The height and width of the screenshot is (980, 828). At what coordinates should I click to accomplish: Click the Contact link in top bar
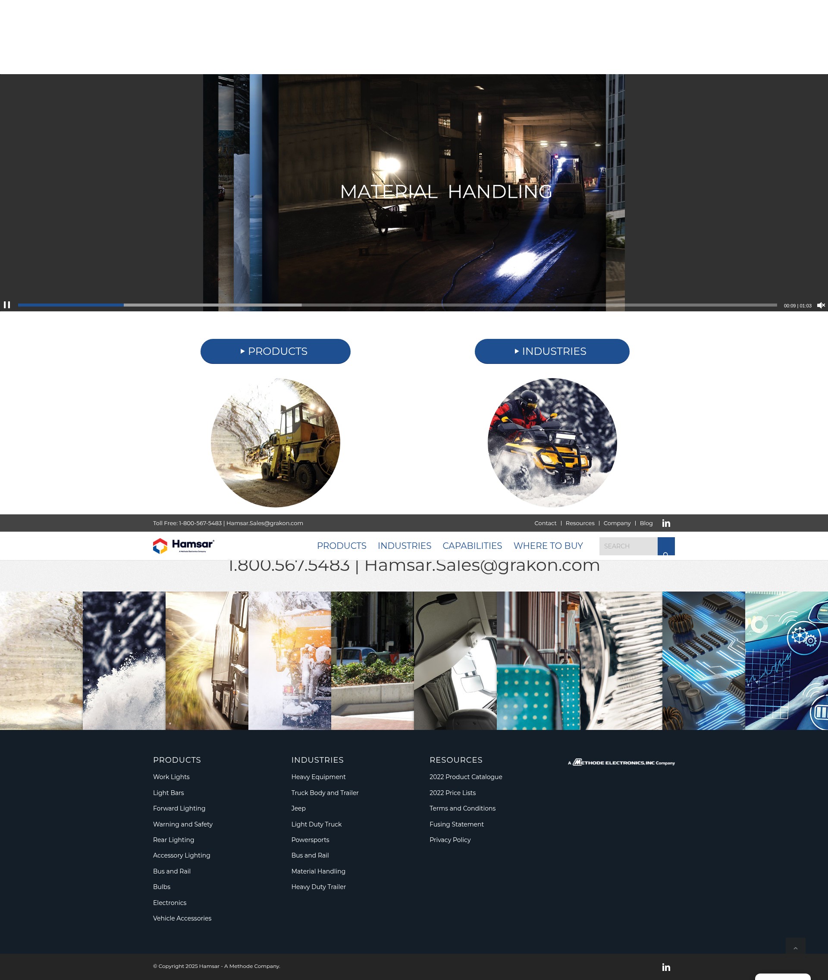click(545, 523)
